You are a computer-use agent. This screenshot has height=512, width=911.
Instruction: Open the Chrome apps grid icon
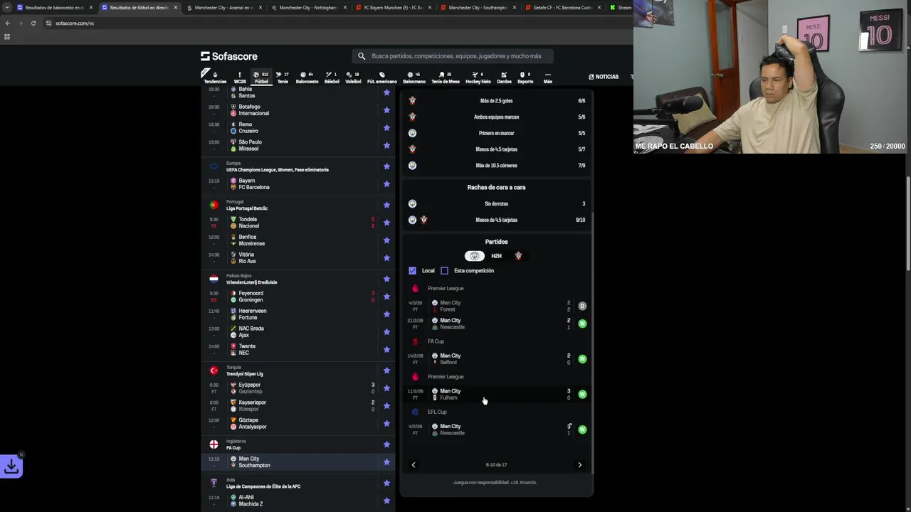[x=7, y=37]
